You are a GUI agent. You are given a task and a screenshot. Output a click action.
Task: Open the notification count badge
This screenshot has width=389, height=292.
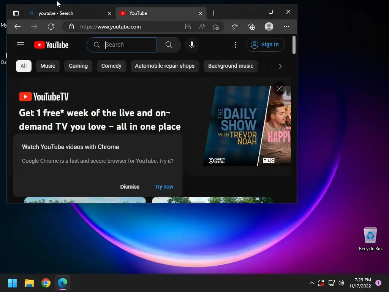tap(378, 283)
